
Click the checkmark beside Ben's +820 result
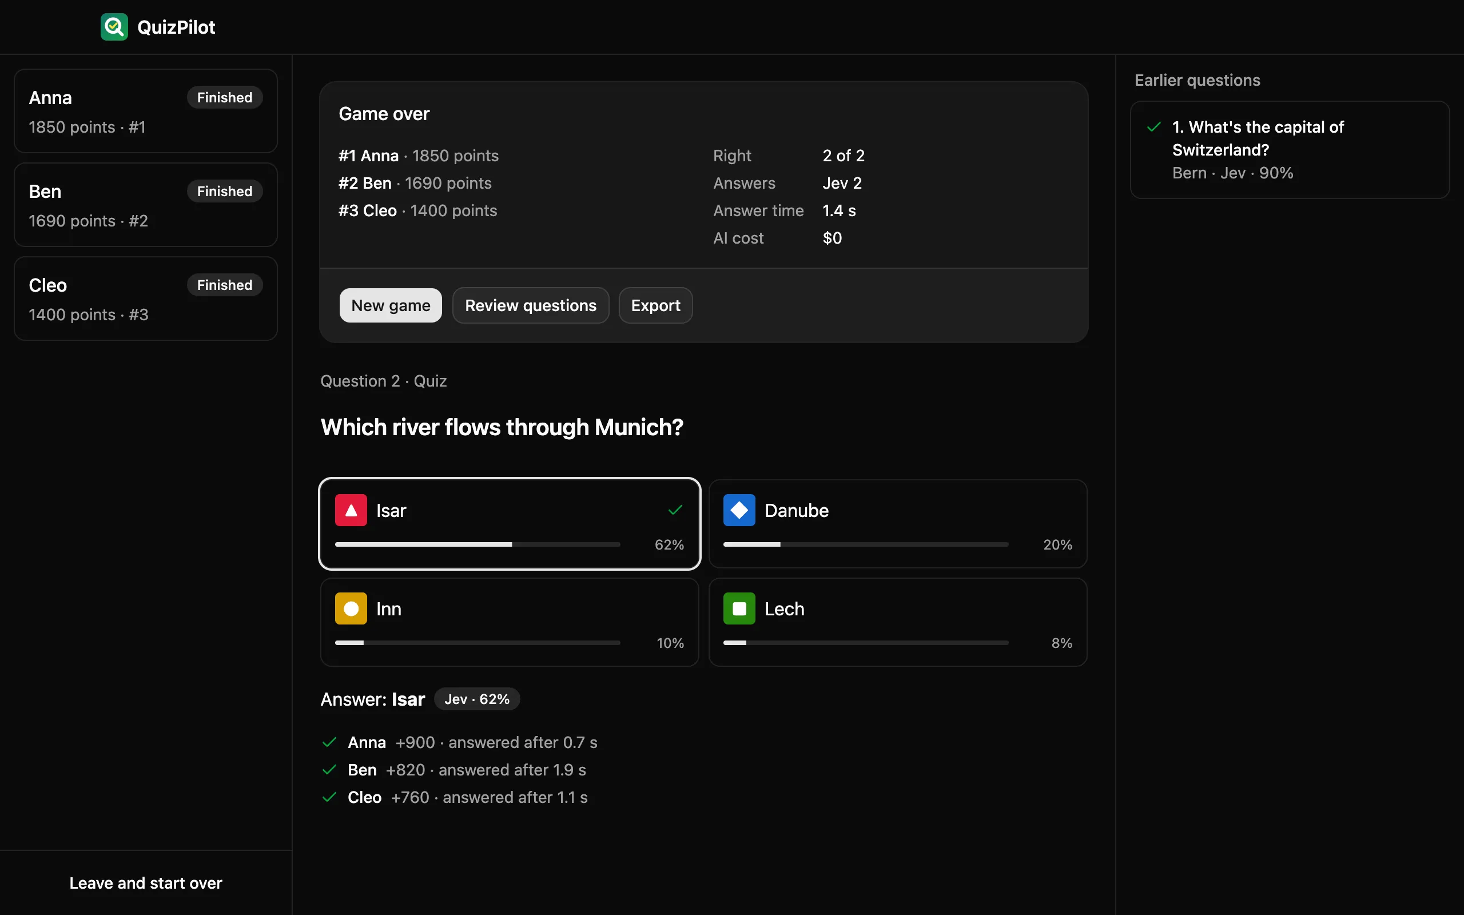pyautogui.click(x=329, y=770)
